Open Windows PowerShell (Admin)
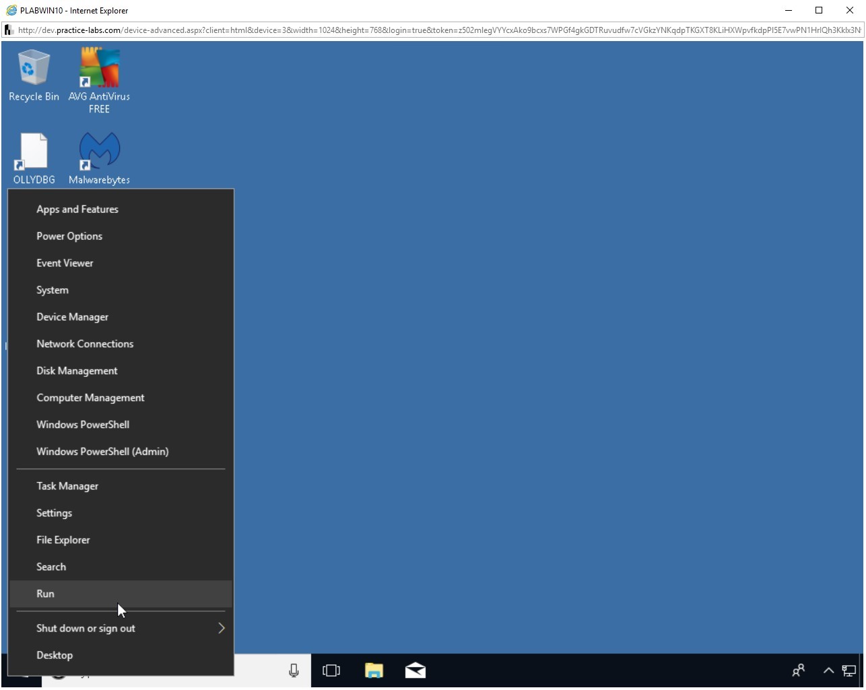Image resolution: width=866 pixels, height=690 pixels. pyautogui.click(x=102, y=451)
